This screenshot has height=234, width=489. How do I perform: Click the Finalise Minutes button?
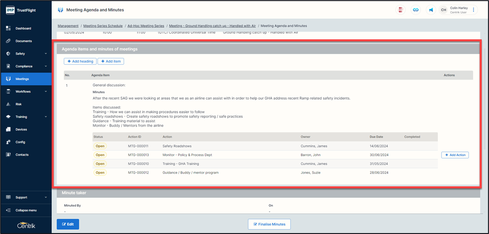click(269, 224)
